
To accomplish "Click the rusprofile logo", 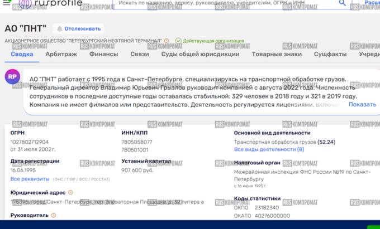I will [50, 3].
